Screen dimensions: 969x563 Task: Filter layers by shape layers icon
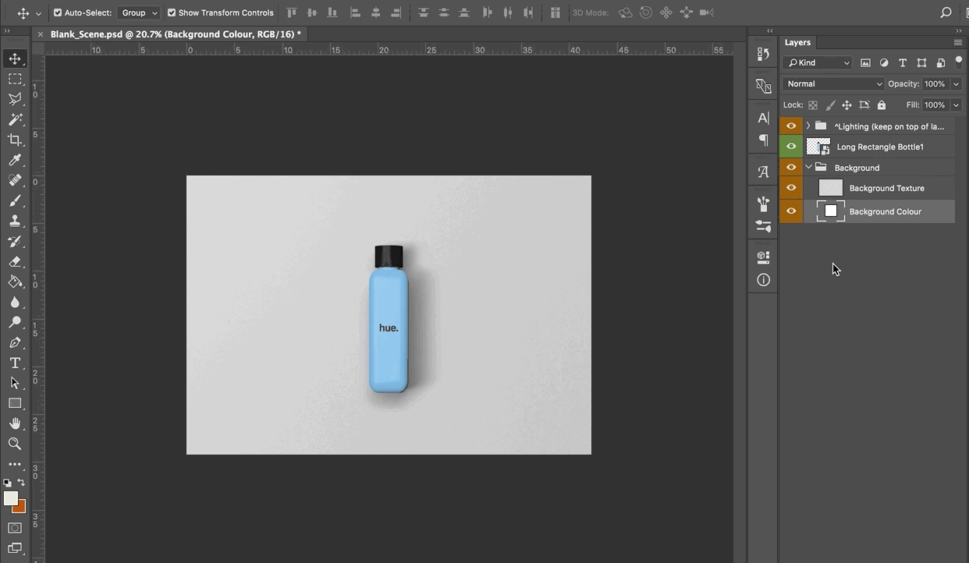point(921,63)
